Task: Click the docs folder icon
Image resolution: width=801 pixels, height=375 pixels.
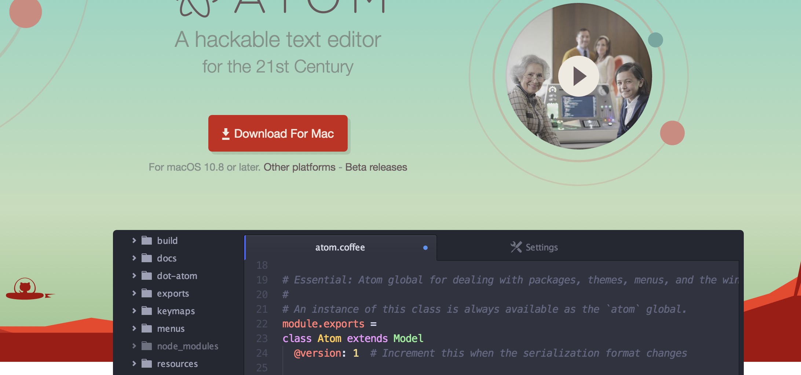Action: click(x=147, y=258)
